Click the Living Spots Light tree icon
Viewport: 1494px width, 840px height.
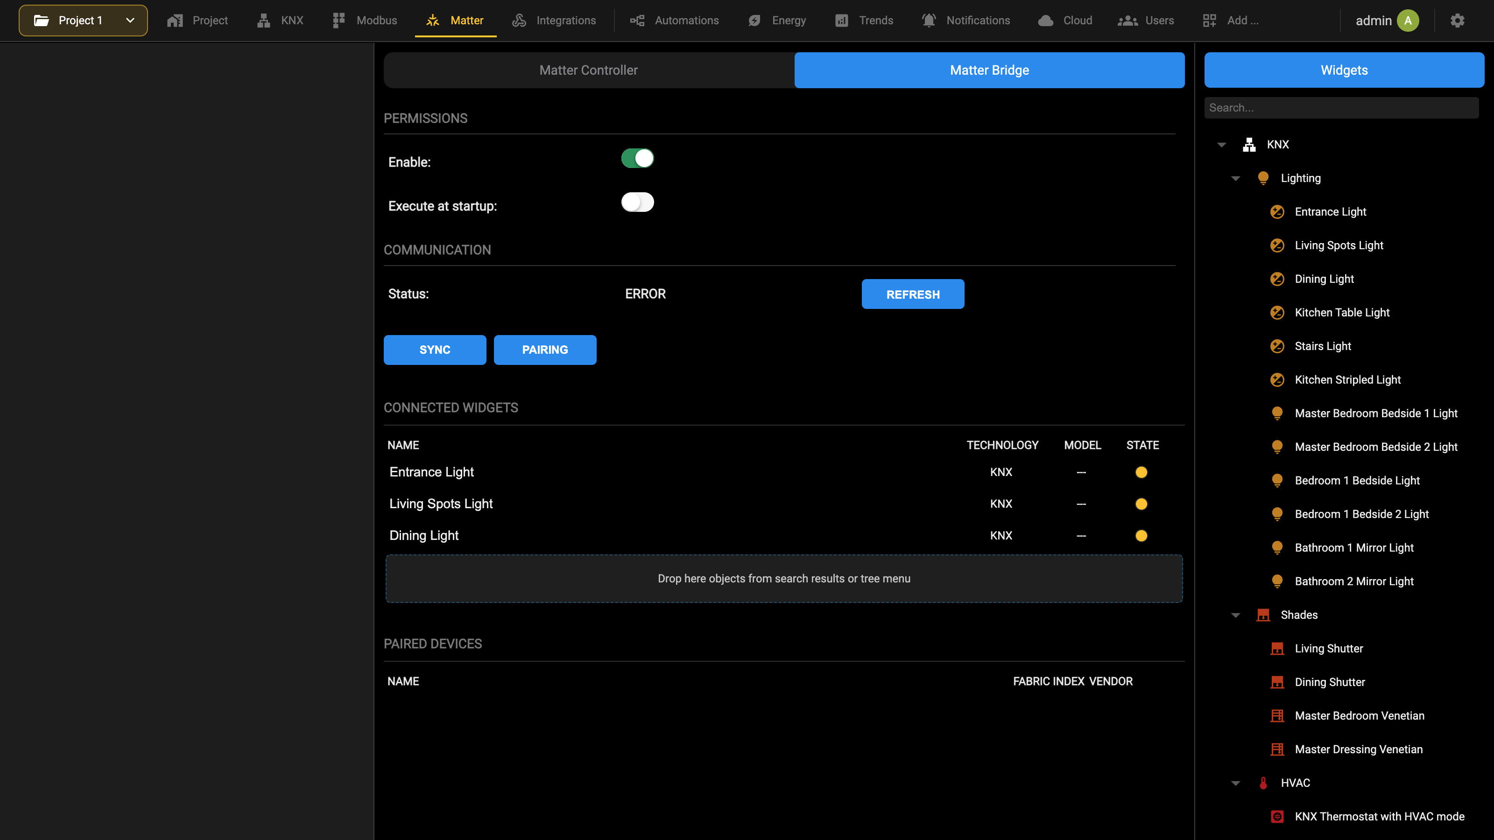(1277, 245)
